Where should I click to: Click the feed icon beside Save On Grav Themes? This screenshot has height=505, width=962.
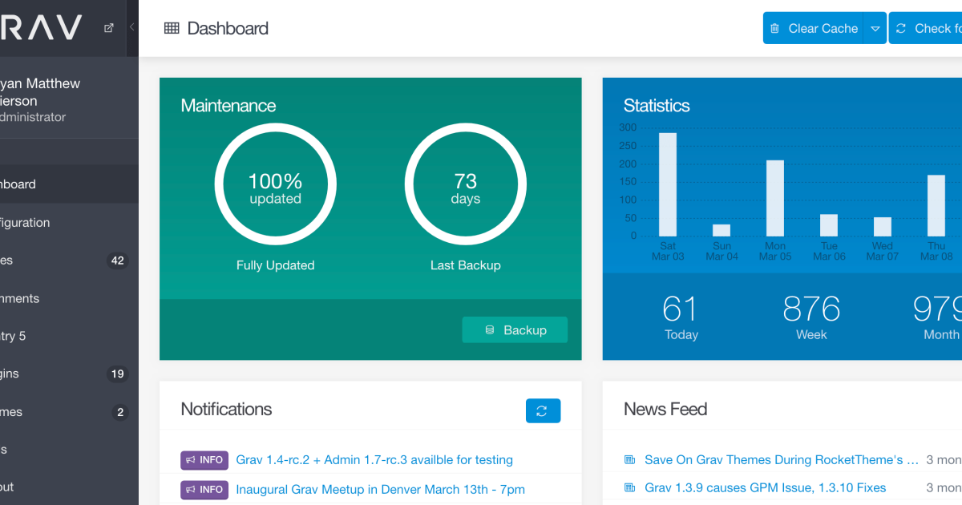(629, 460)
